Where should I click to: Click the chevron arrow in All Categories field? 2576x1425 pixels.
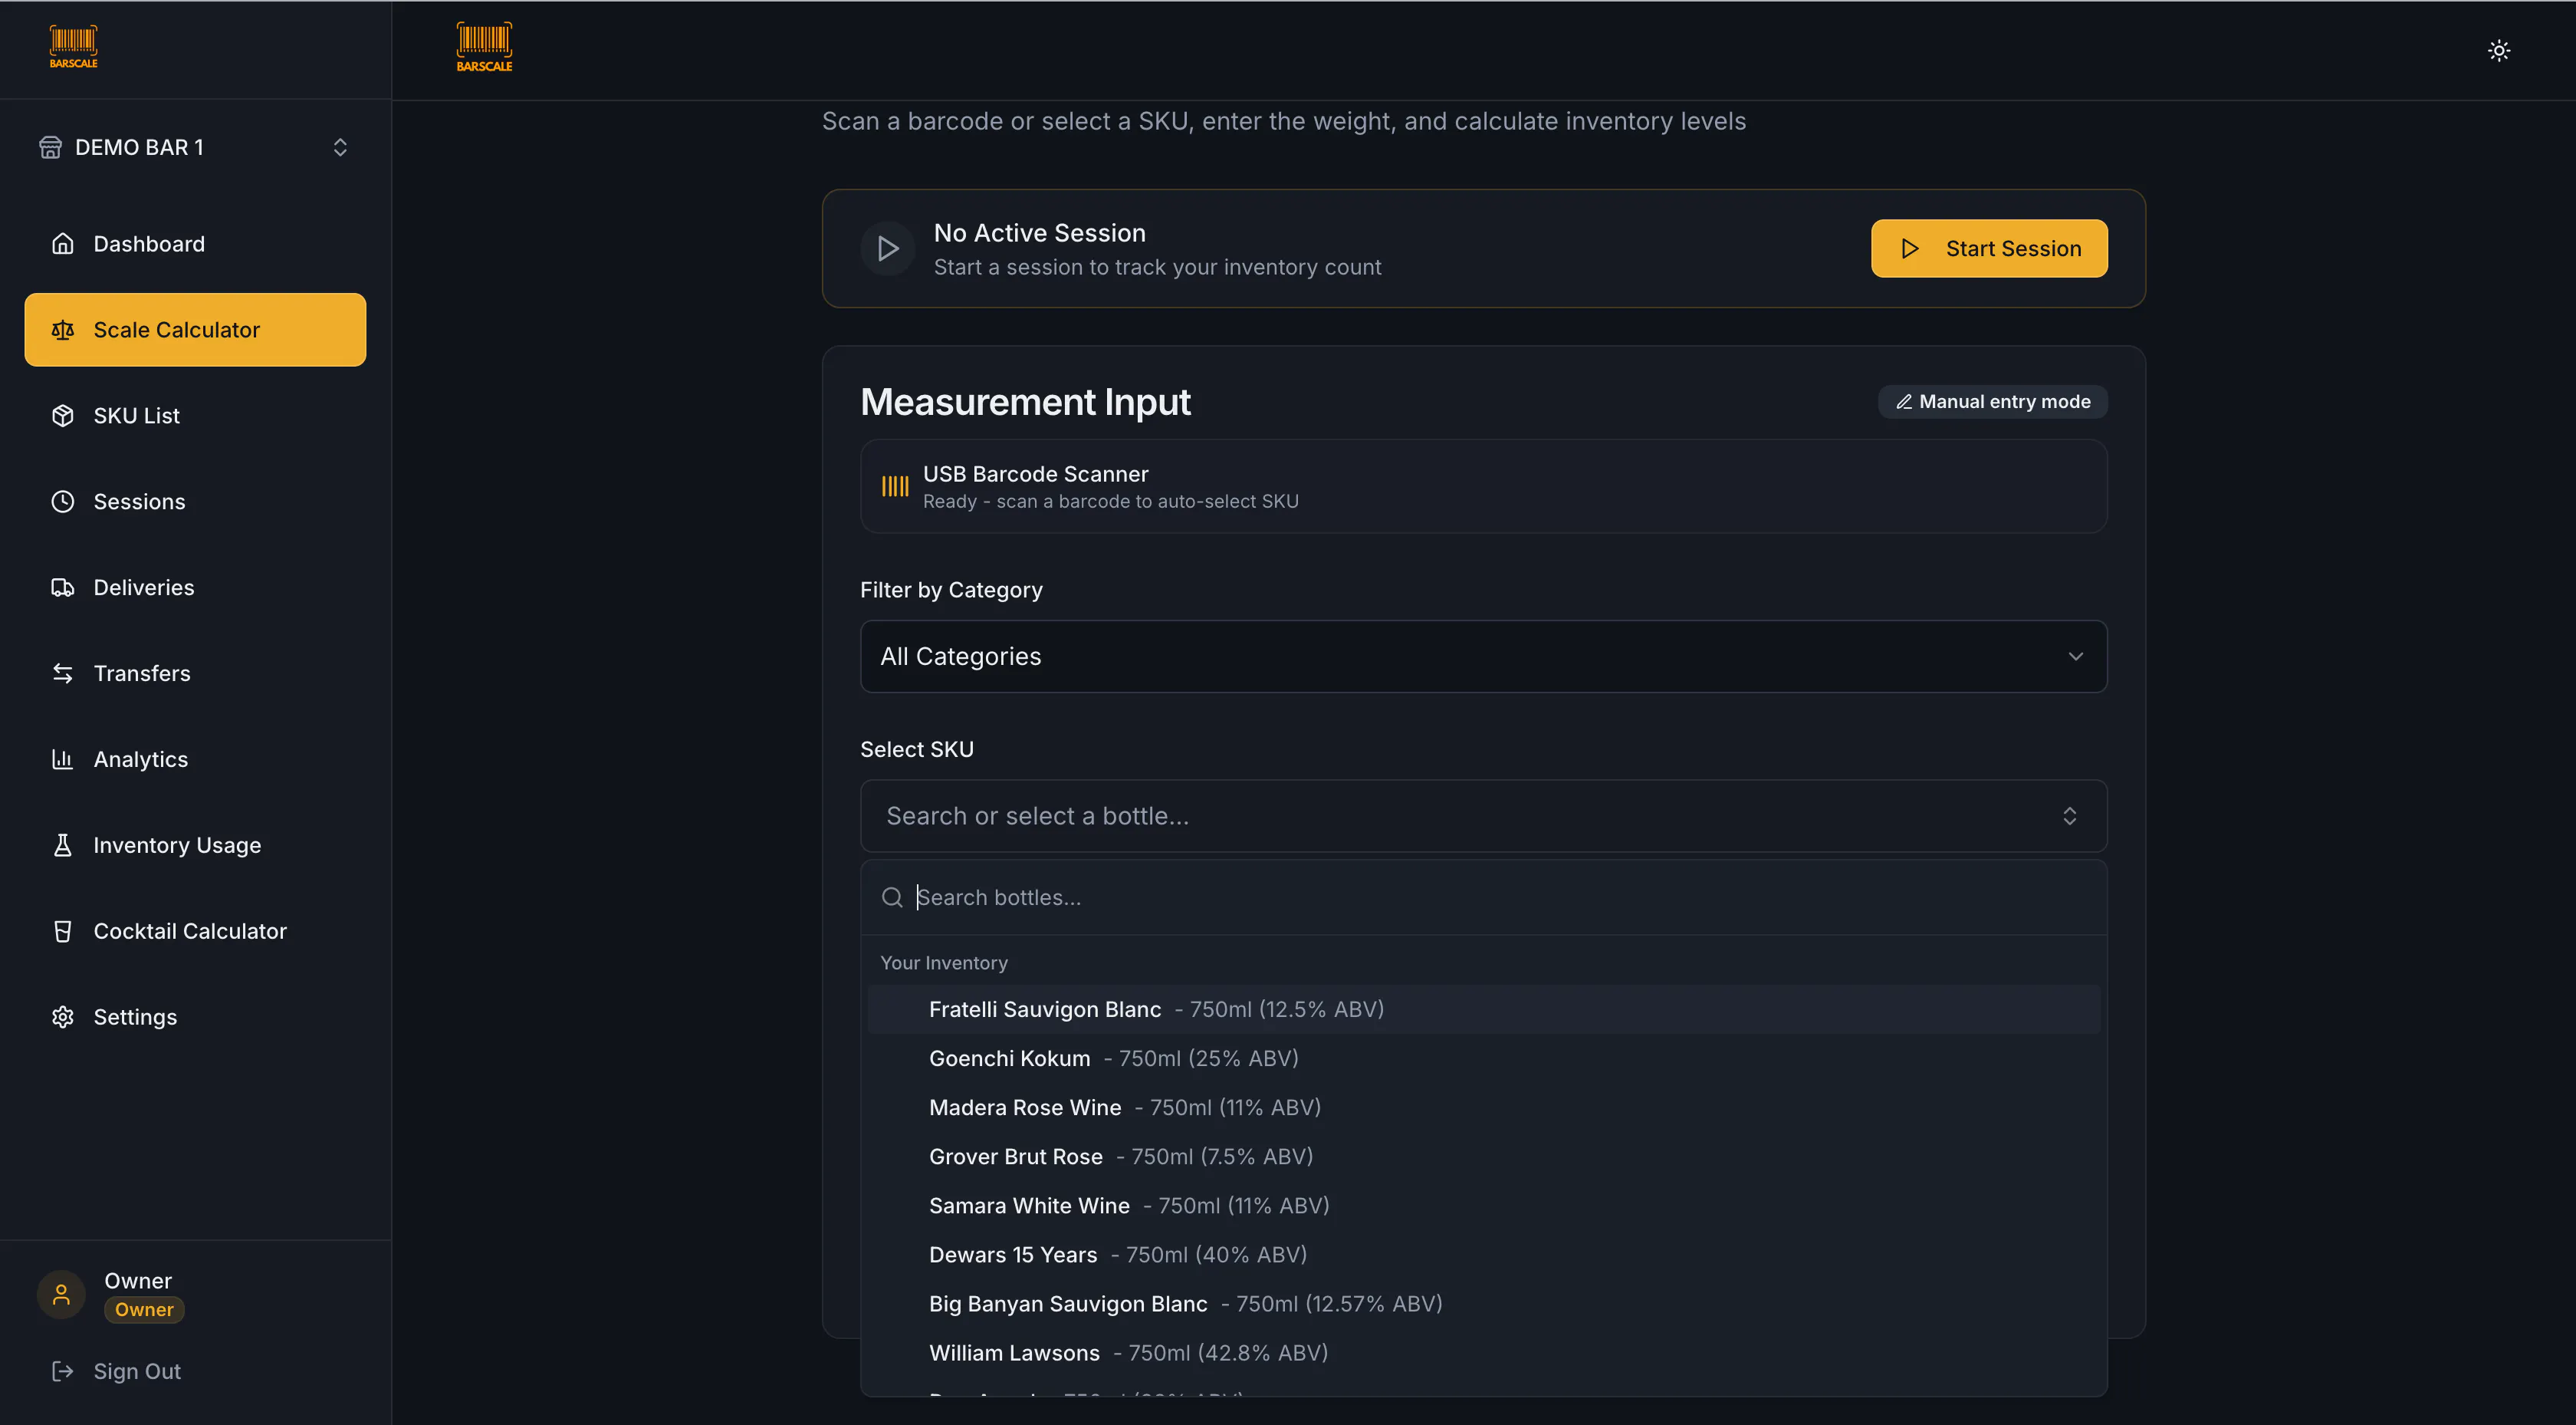coord(2075,657)
